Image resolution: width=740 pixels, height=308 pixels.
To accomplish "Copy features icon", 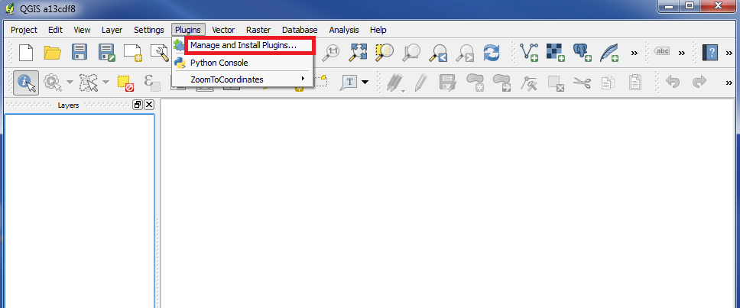I will 609,83.
